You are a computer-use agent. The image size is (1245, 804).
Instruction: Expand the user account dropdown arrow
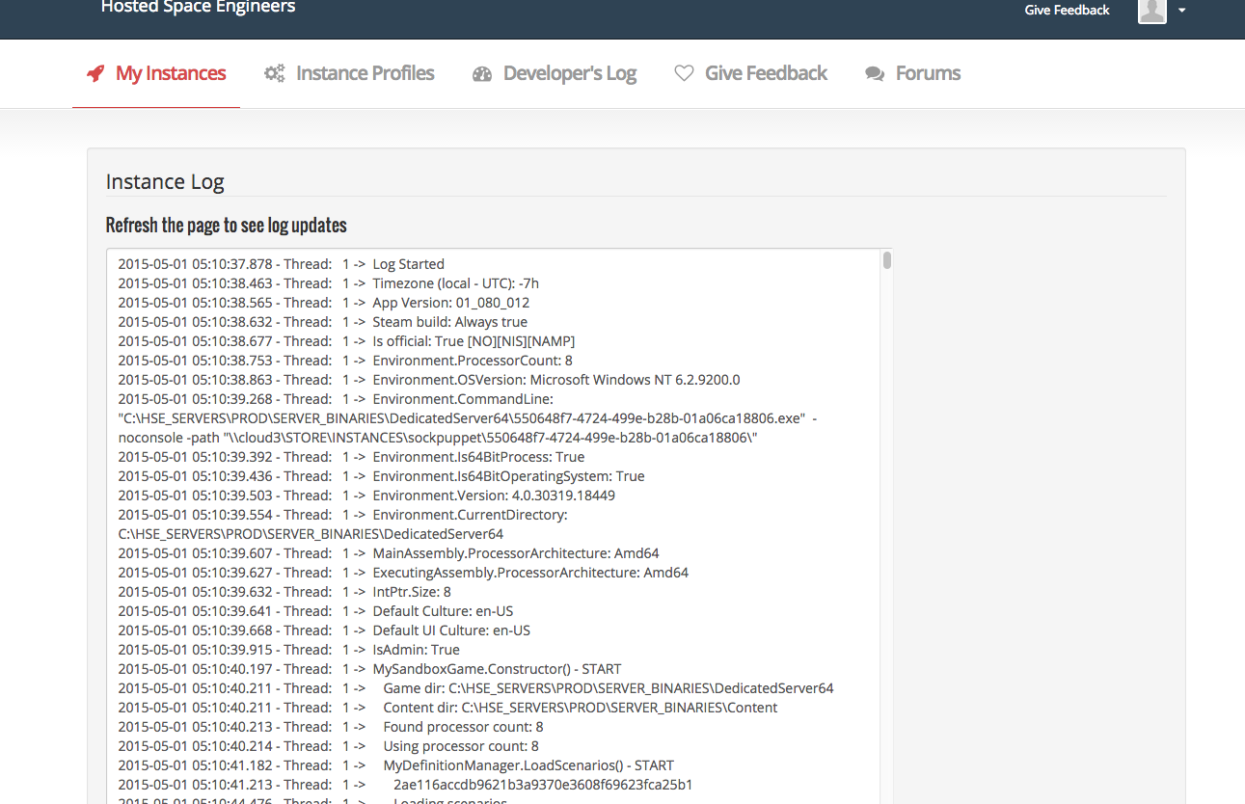(1182, 11)
